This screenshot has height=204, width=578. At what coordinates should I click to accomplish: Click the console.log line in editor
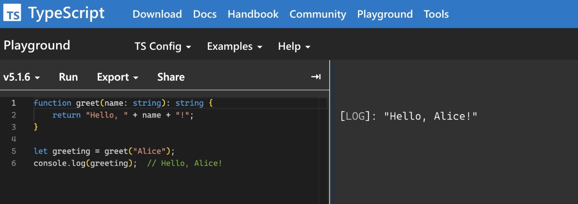[128, 163]
